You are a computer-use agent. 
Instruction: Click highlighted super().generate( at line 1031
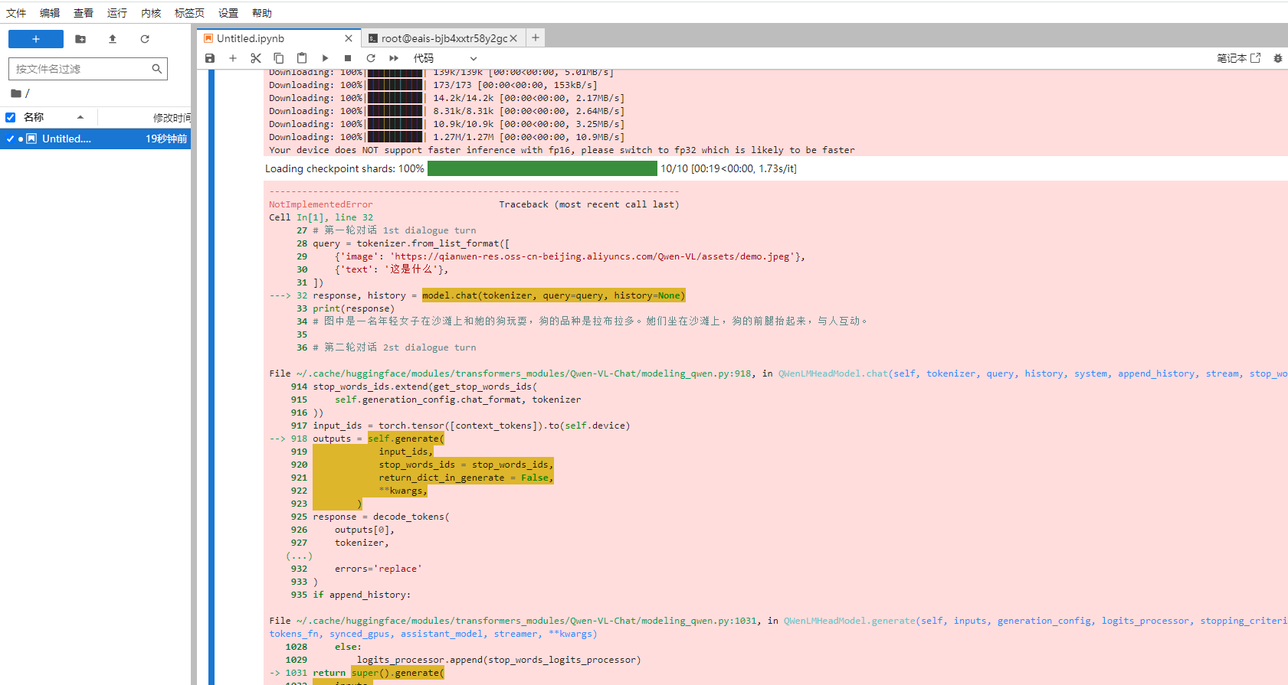pos(398,673)
